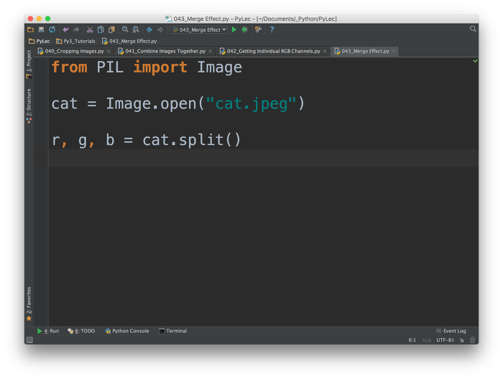This screenshot has height=379, width=503.
Task: Click the n/a line separator indicator
Action: 427,340
